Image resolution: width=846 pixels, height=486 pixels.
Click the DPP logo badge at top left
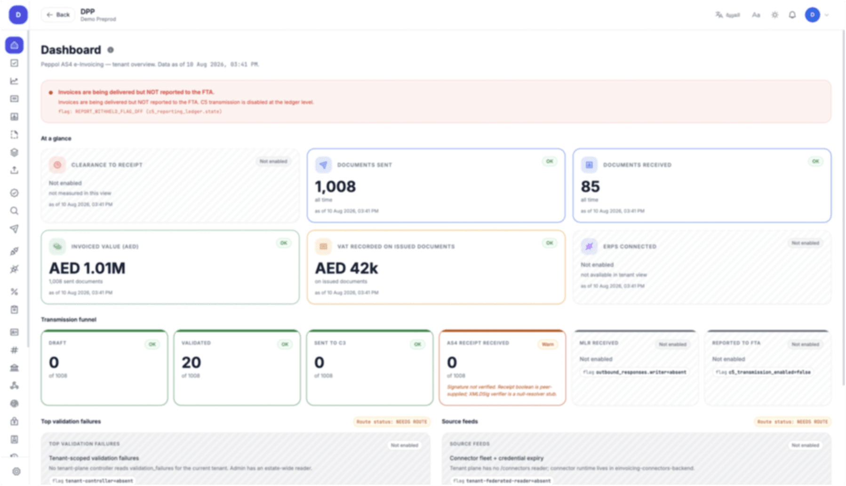tap(18, 15)
